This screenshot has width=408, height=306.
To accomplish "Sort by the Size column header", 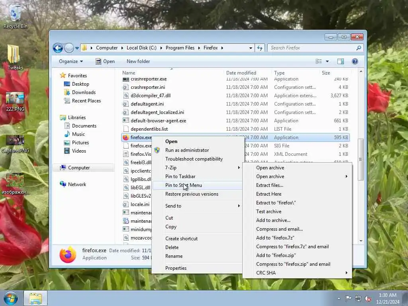I will click(326, 73).
